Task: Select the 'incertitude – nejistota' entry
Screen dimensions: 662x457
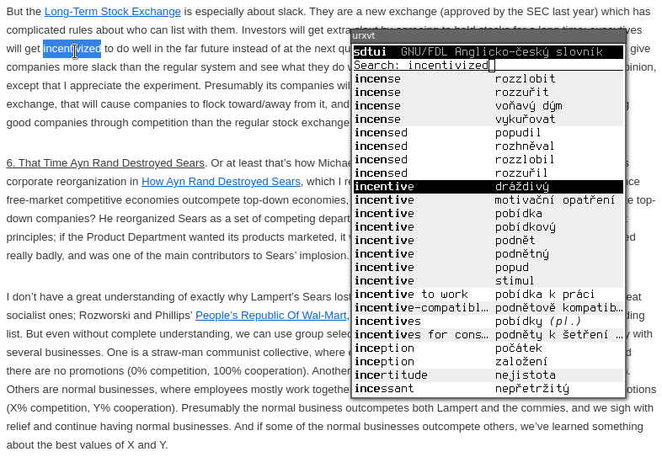Action: [x=488, y=375]
